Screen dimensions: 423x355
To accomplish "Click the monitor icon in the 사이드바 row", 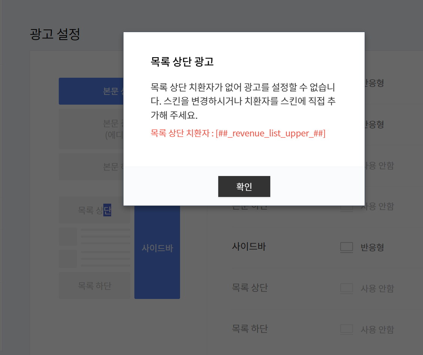I will 347,247.
